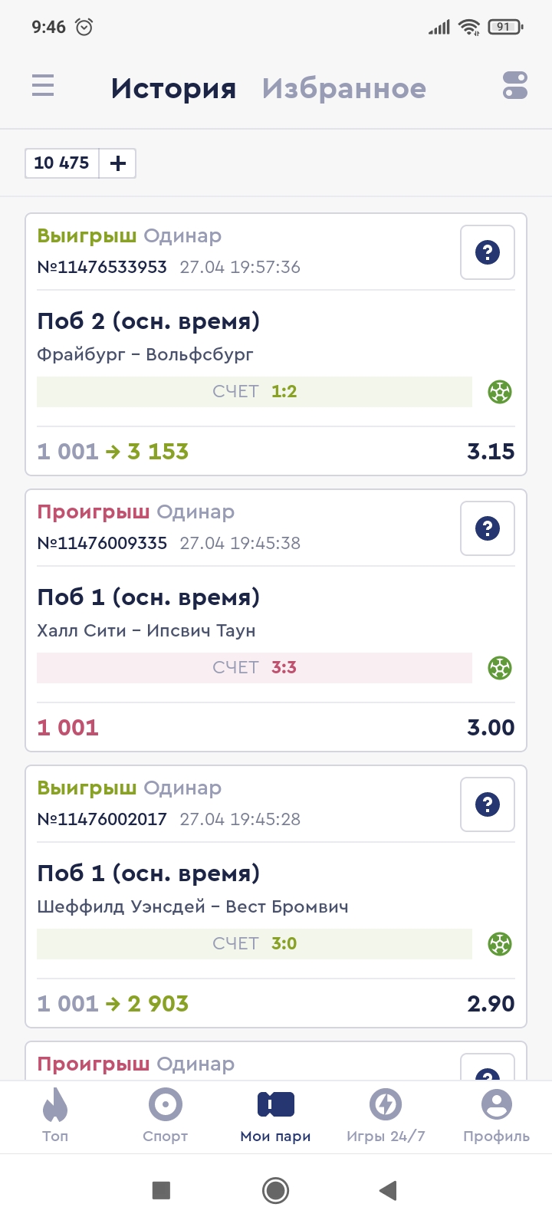
Task: Click the football icon on Шеффилд Уэнсдей match
Action: [500, 944]
